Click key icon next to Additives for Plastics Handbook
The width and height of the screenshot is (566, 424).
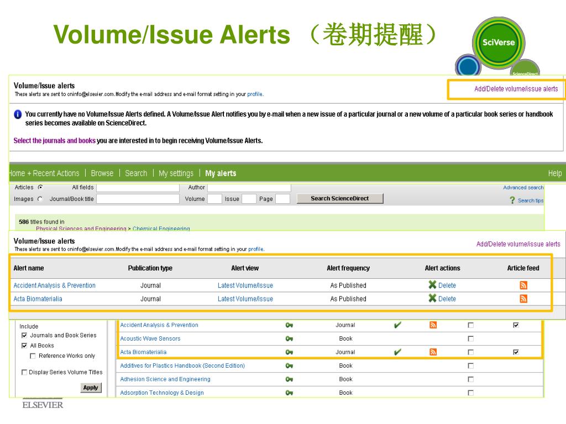pos(289,365)
